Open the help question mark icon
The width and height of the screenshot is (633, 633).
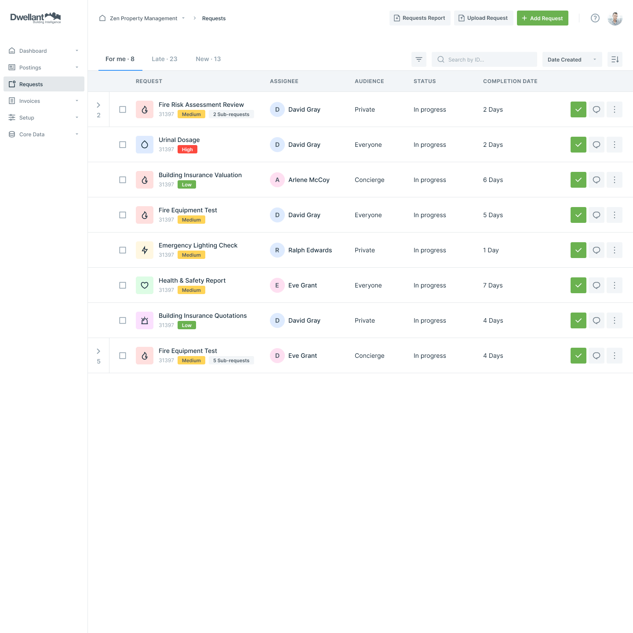pos(595,18)
